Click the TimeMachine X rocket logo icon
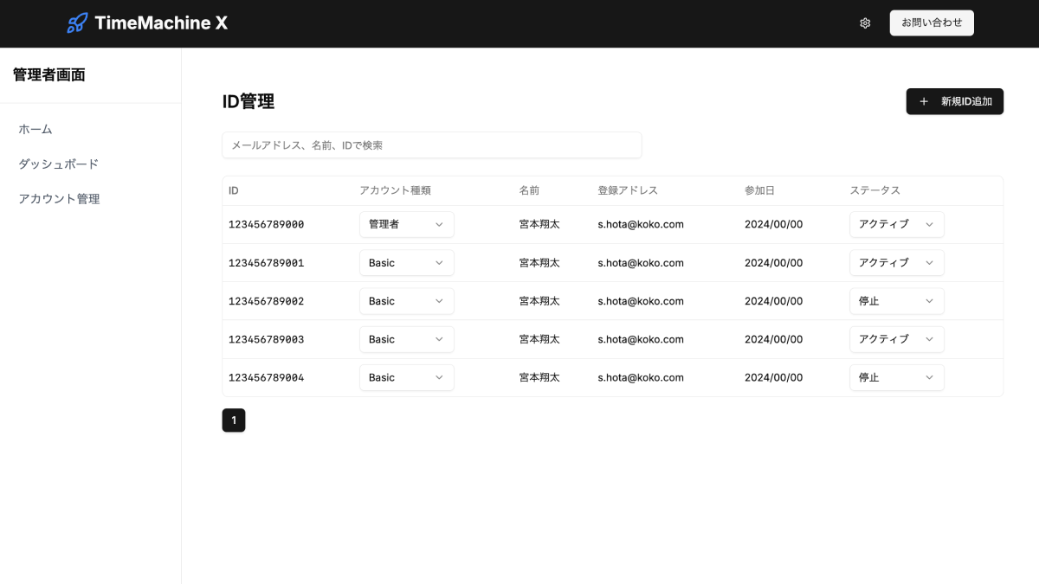The width and height of the screenshot is (1039, 584). pyautogui.click(x=77, y=23)
